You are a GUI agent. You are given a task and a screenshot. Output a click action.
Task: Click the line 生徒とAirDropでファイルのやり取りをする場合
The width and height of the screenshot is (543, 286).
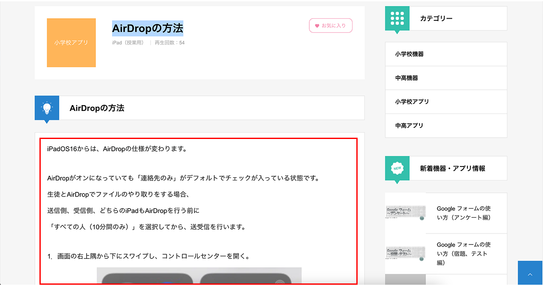118,194
